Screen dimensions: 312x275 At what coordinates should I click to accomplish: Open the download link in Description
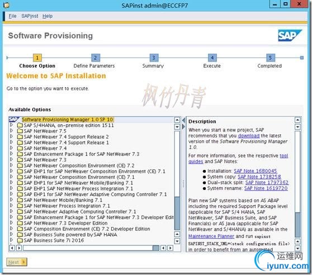[249, 136]
